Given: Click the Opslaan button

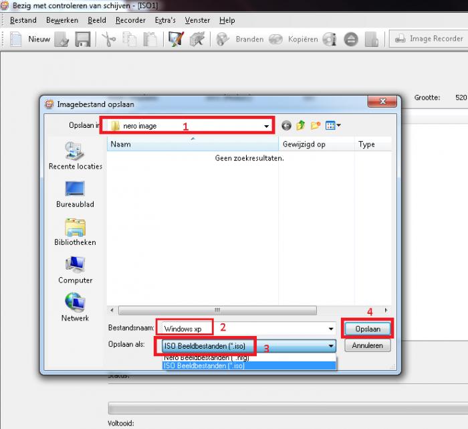Looking at the screenshot, I should click(x=368, y=329).
